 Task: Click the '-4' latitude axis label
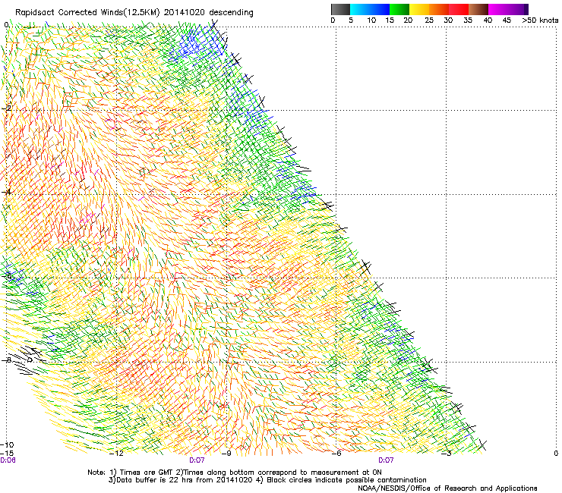6,192
